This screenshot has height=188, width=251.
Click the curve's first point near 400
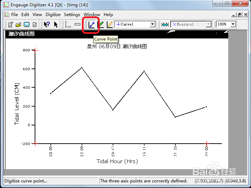[50, 93]
